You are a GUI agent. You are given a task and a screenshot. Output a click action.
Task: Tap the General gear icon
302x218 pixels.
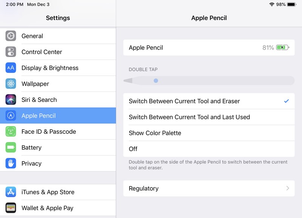point(11,36)
